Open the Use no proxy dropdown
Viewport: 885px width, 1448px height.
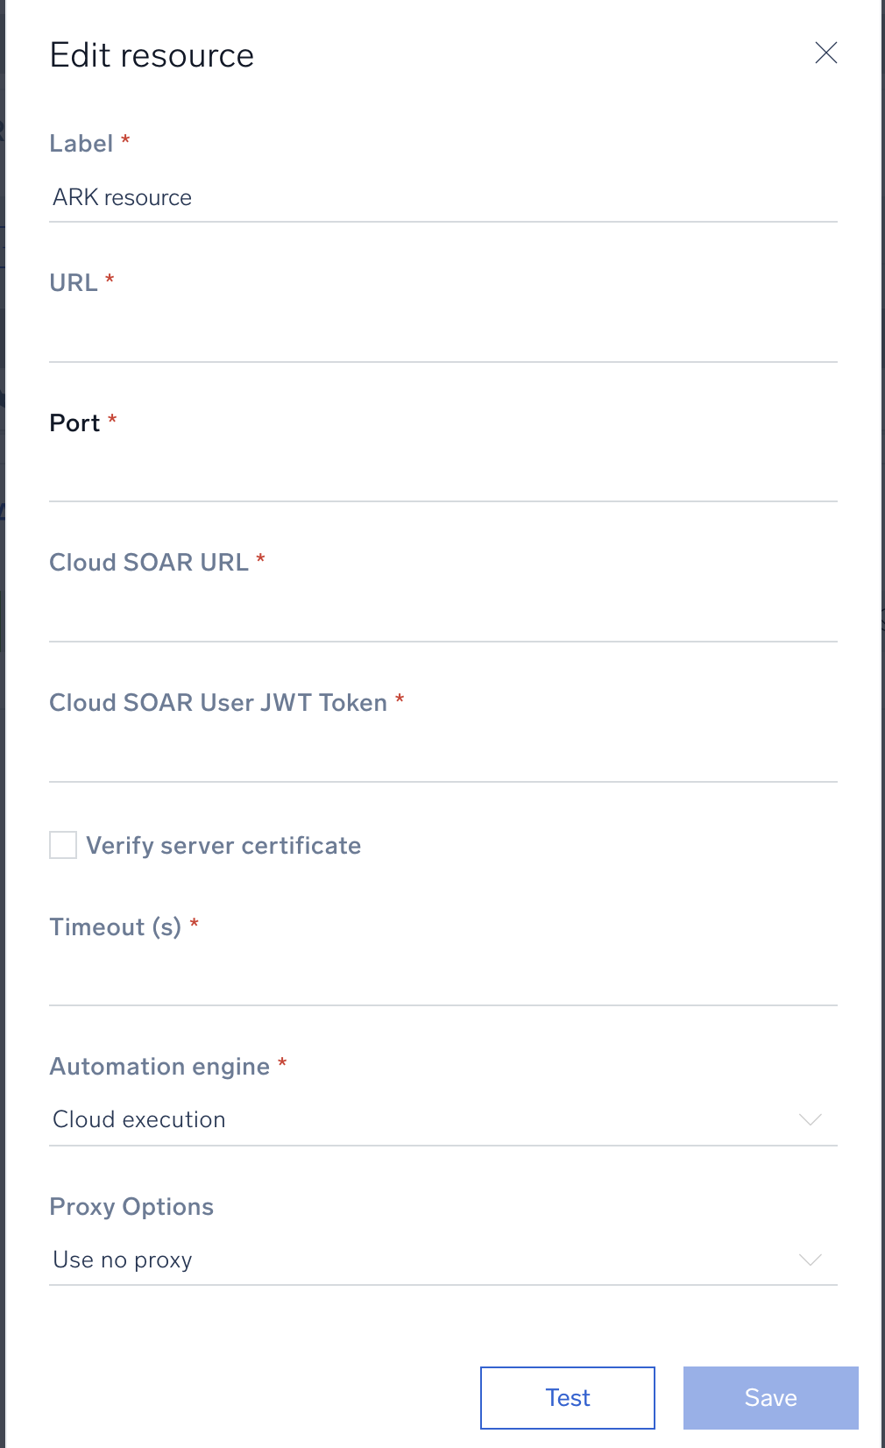click(x=421, y=1260)
